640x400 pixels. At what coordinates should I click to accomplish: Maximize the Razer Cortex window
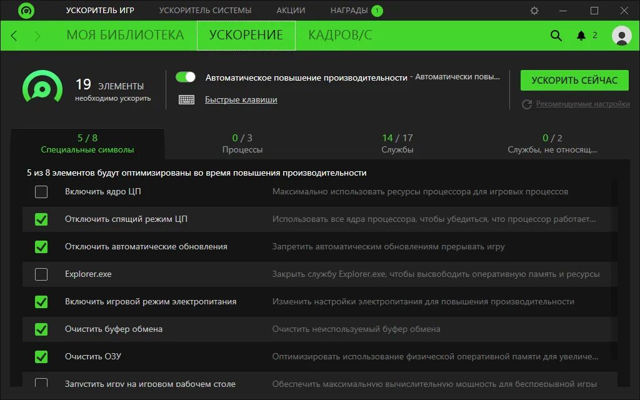(594, 11)
